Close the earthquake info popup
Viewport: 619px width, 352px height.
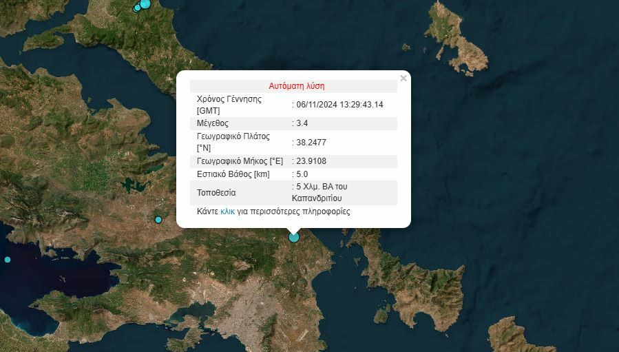(403, 79)
